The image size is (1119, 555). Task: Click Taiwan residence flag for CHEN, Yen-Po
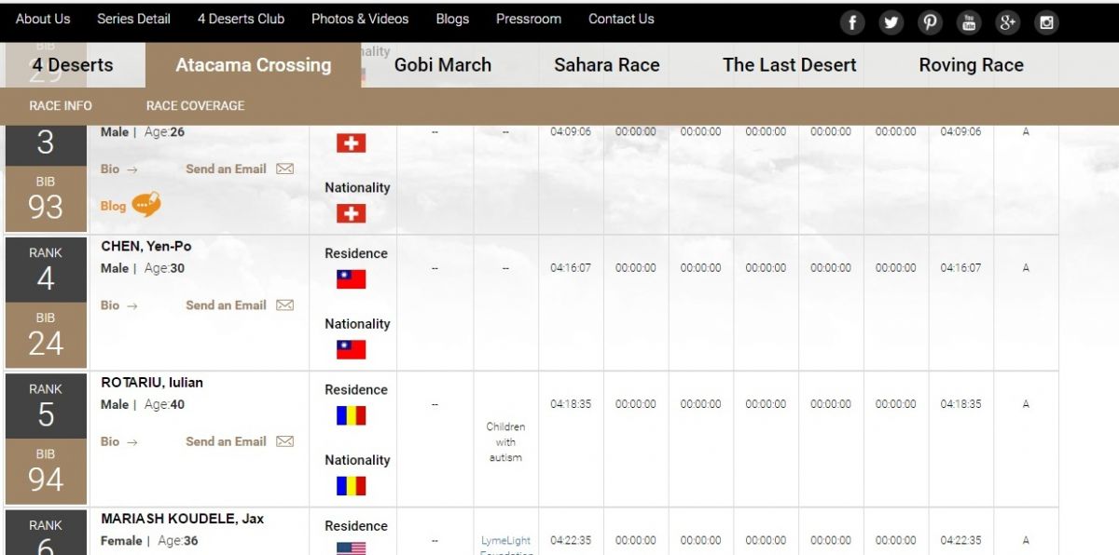[x=351, y=279]
